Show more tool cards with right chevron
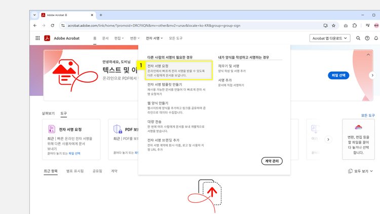Viewport: 380px width, 214px height. point(328,139)
